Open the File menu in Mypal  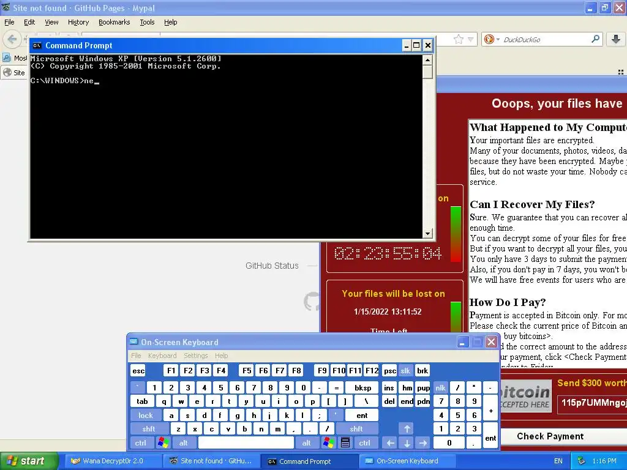tap(9, 22)
